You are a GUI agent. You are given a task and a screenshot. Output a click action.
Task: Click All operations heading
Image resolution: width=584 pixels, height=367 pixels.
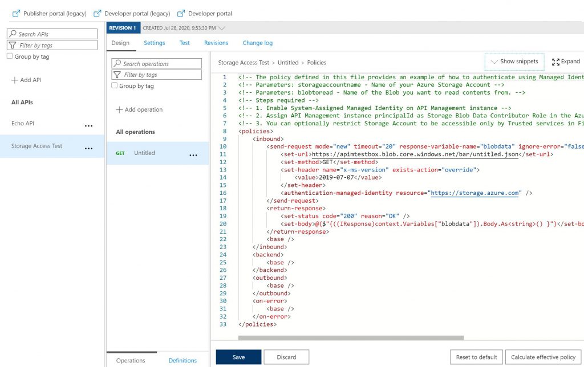point(135,132)
